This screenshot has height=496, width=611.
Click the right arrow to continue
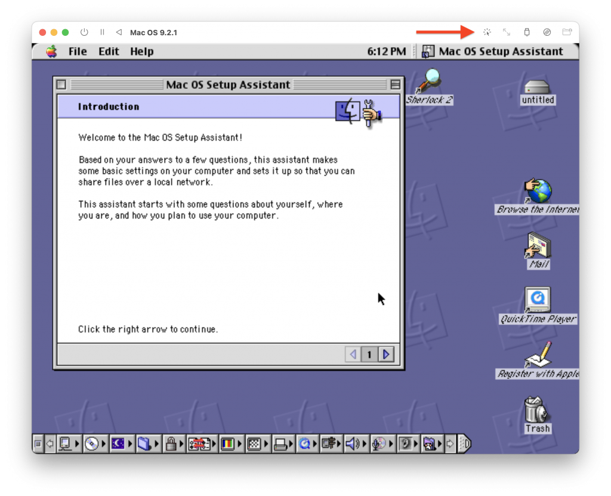[386, 355]
